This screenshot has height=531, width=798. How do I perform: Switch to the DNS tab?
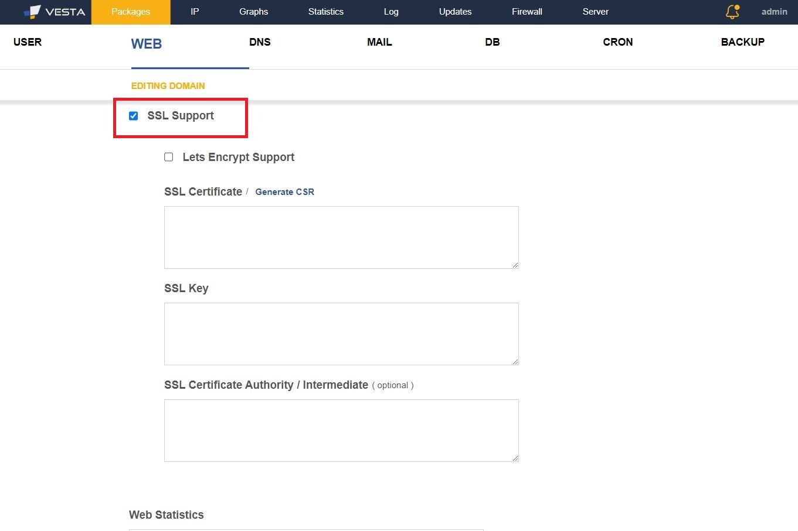click(x=260, y=42)
